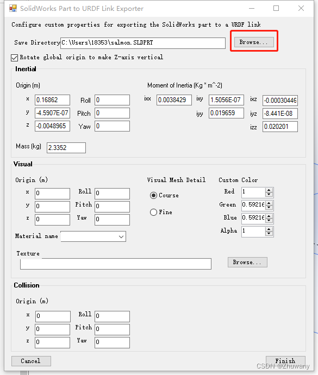The image size is (318, 375).
Task: Decrease Alpha value with down arrow
Action: click(x=269, y=234)
